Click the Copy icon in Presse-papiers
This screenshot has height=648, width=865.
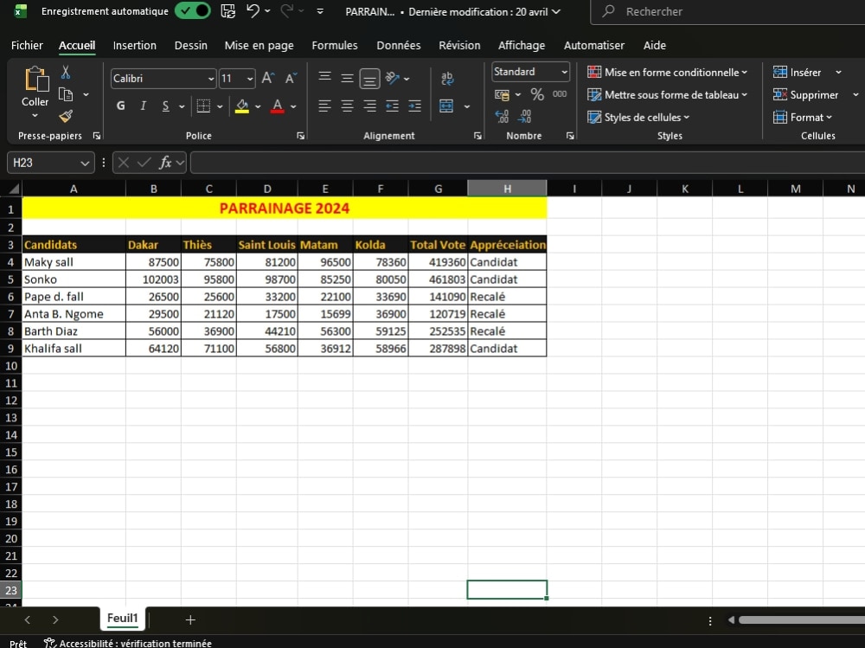(x=66, y=95)
